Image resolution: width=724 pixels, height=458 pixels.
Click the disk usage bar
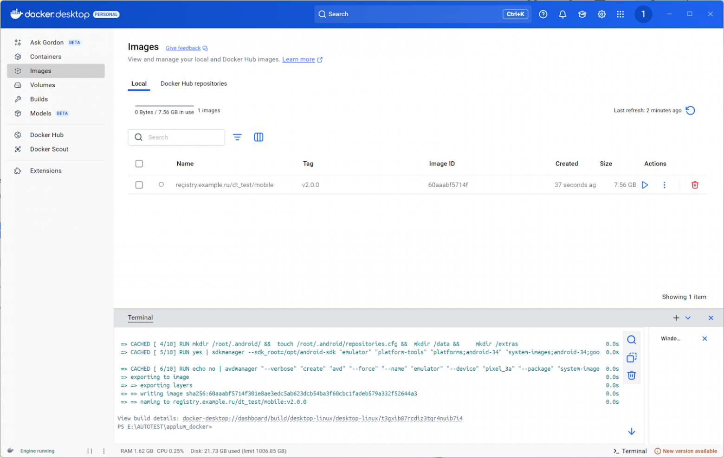[x=164, y=106]
